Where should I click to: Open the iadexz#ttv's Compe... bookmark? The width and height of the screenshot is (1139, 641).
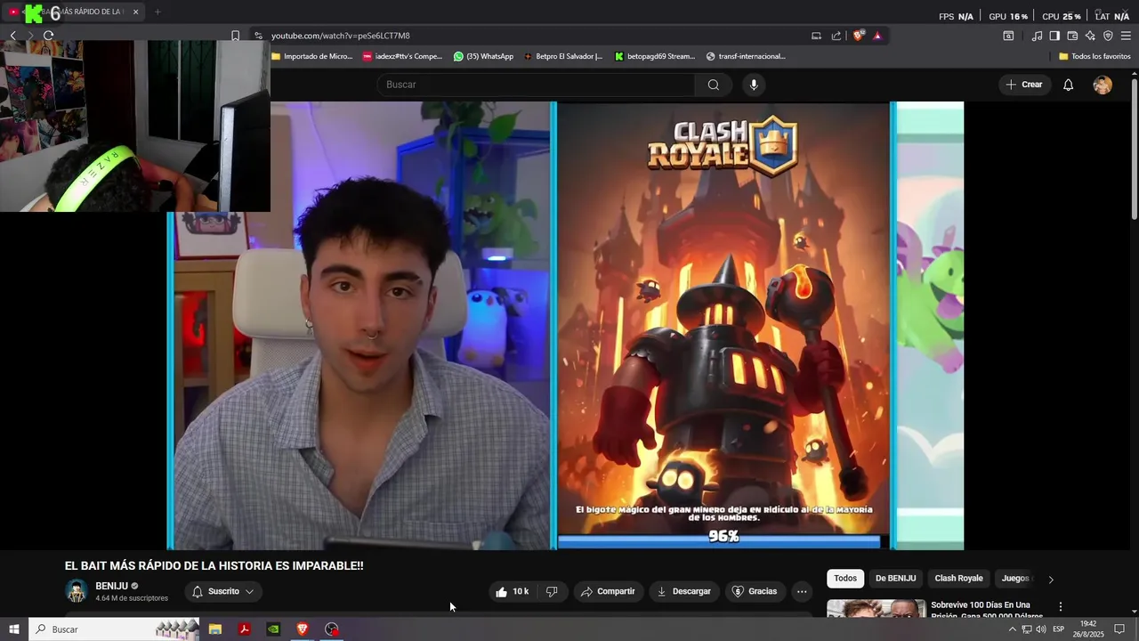pos(402,56)
